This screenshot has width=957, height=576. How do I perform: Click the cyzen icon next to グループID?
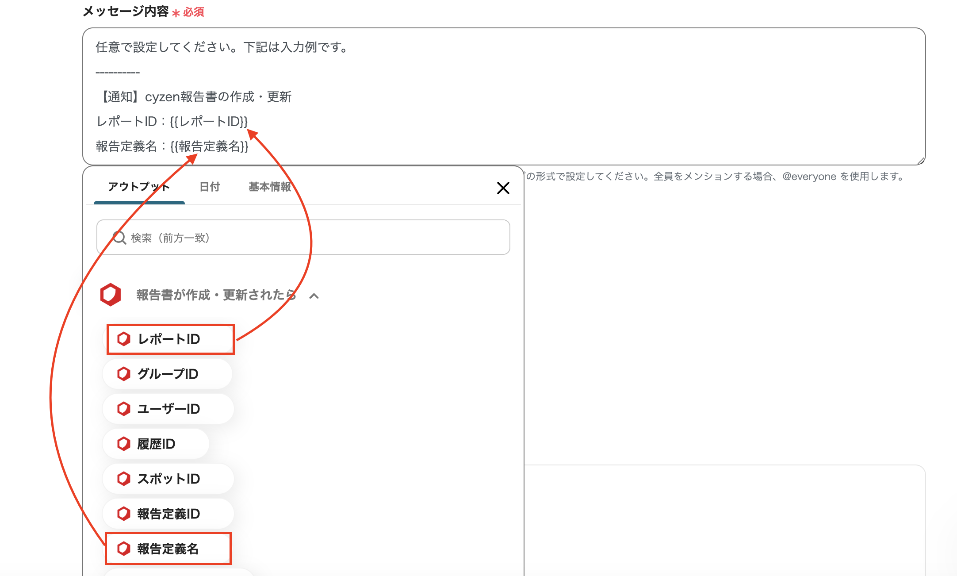(x=123, y=374)
